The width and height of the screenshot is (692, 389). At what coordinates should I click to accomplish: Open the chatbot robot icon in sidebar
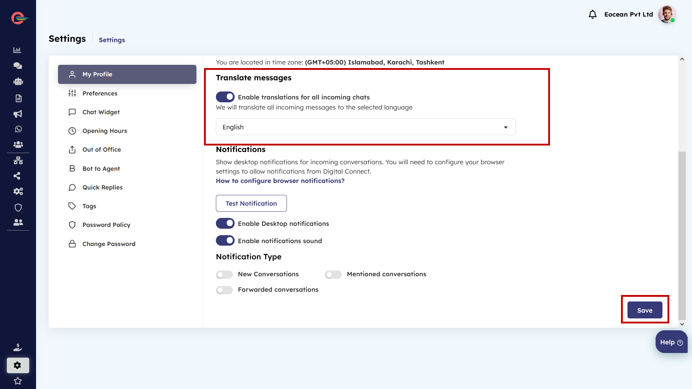(x=18, y=82)
